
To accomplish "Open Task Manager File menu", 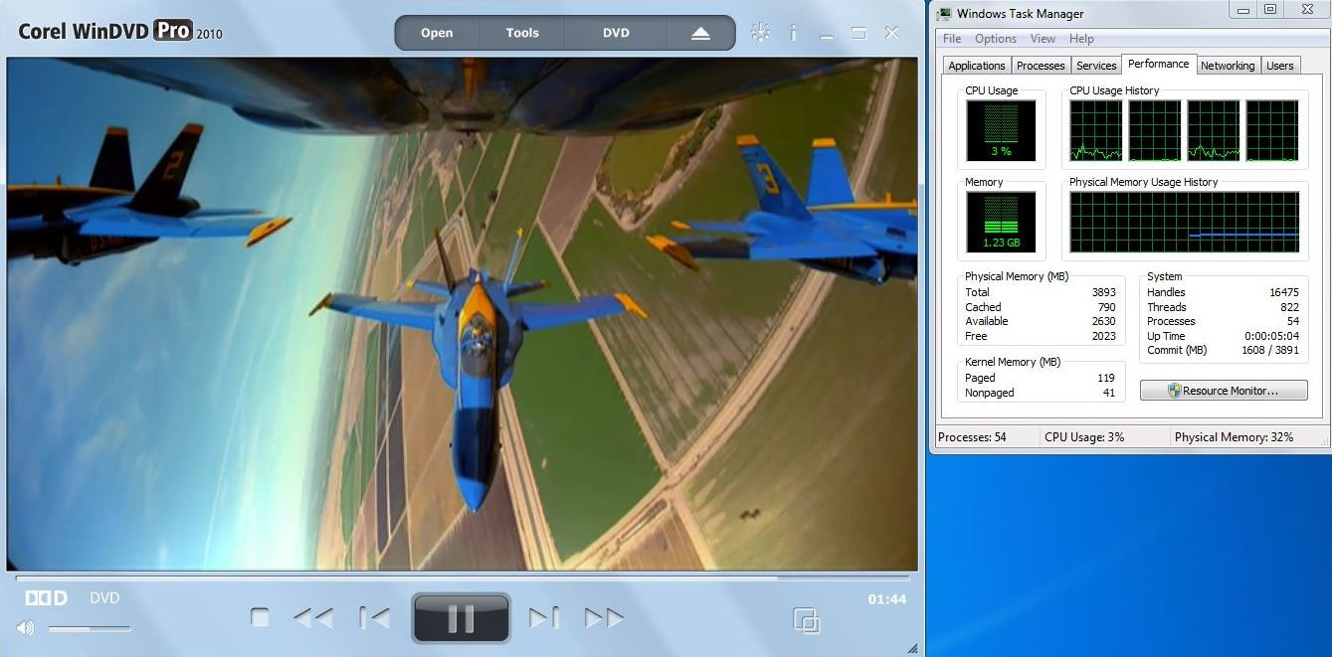I will pos(952,39).
